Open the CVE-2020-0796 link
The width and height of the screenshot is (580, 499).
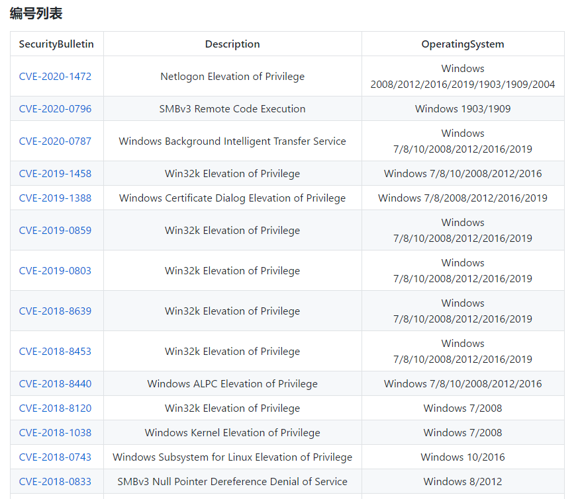click(x=55, y=109)
